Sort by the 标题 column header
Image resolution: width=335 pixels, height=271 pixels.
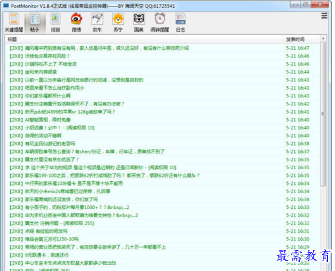click(145, 40)
